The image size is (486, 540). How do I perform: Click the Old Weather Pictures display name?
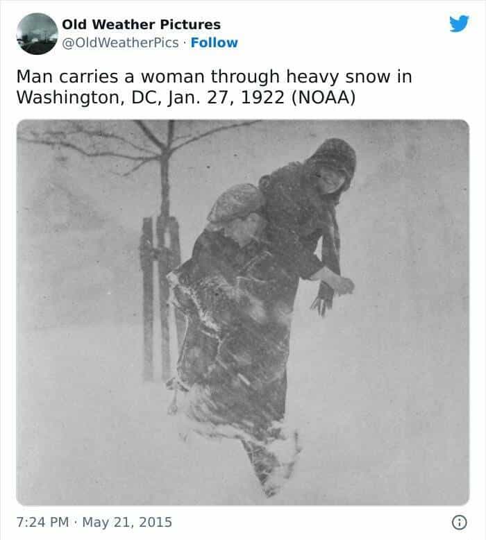(141, 24)
